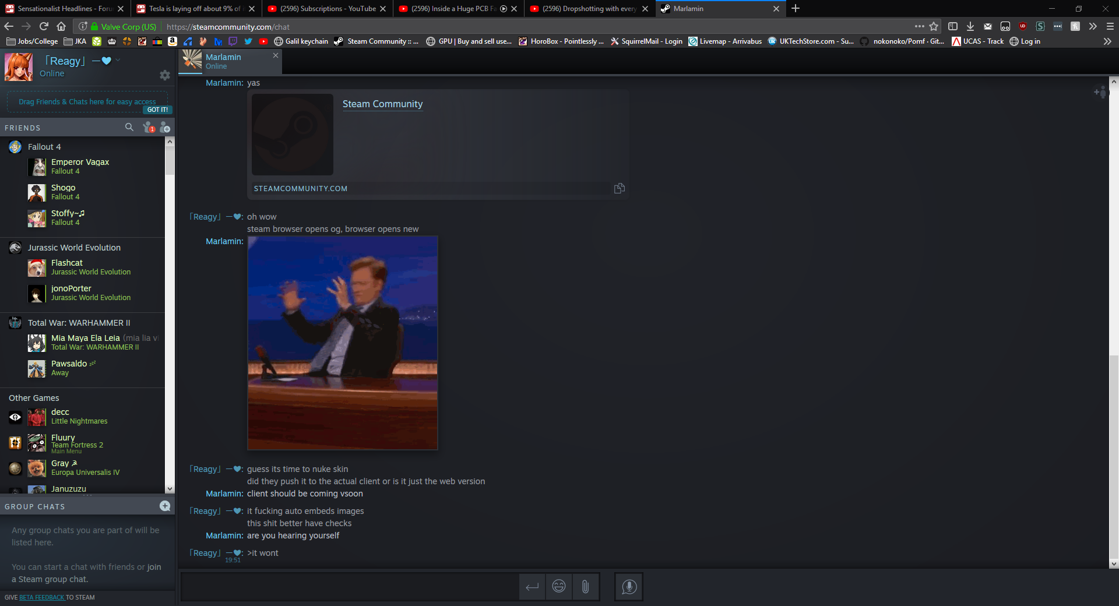
Task: Switch to Dropshotting with every tab
Action: coord(589,8)
